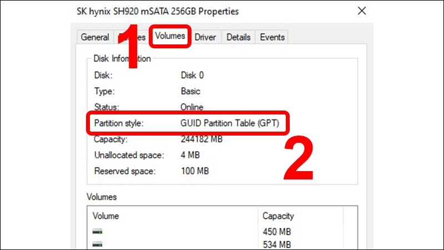Screen dimensions: 444x250
Task: Click the 4 MB unallocated space value
Action: click(x=190, y=155)
